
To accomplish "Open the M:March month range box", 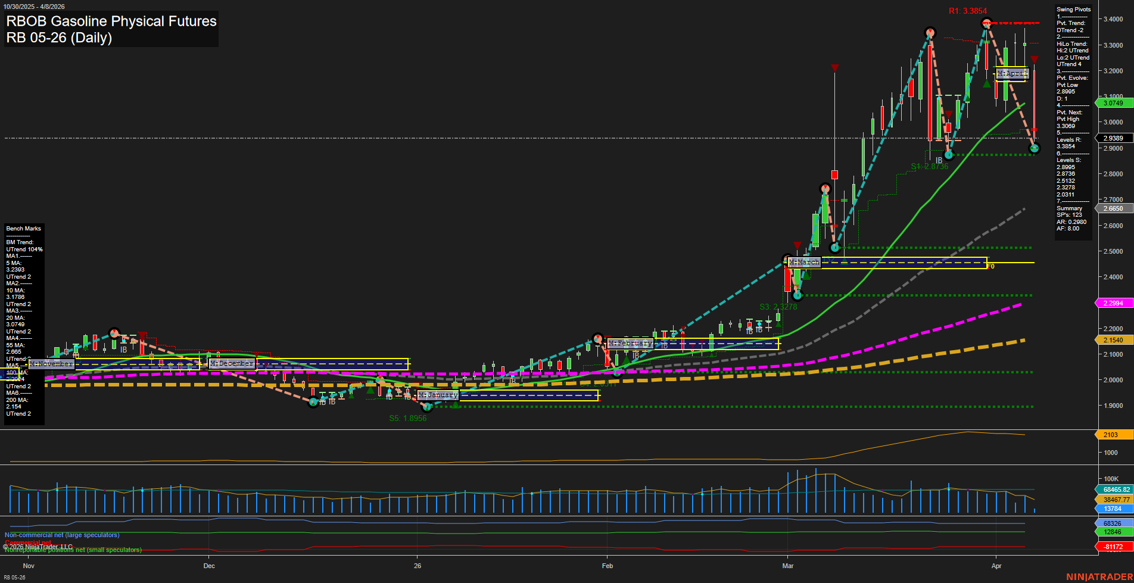I will click(x=803, y=262).
